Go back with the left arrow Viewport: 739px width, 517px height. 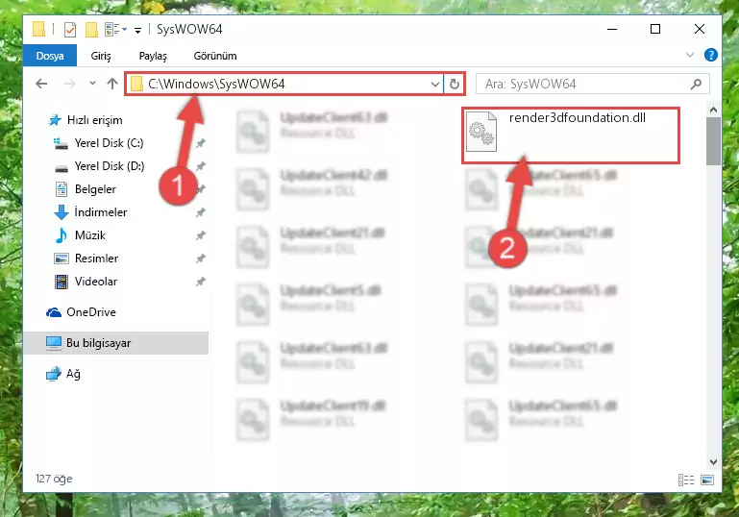pos(41,84)
